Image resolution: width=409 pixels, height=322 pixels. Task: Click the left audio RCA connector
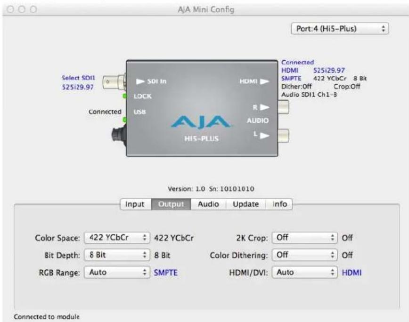coord(283,136)
